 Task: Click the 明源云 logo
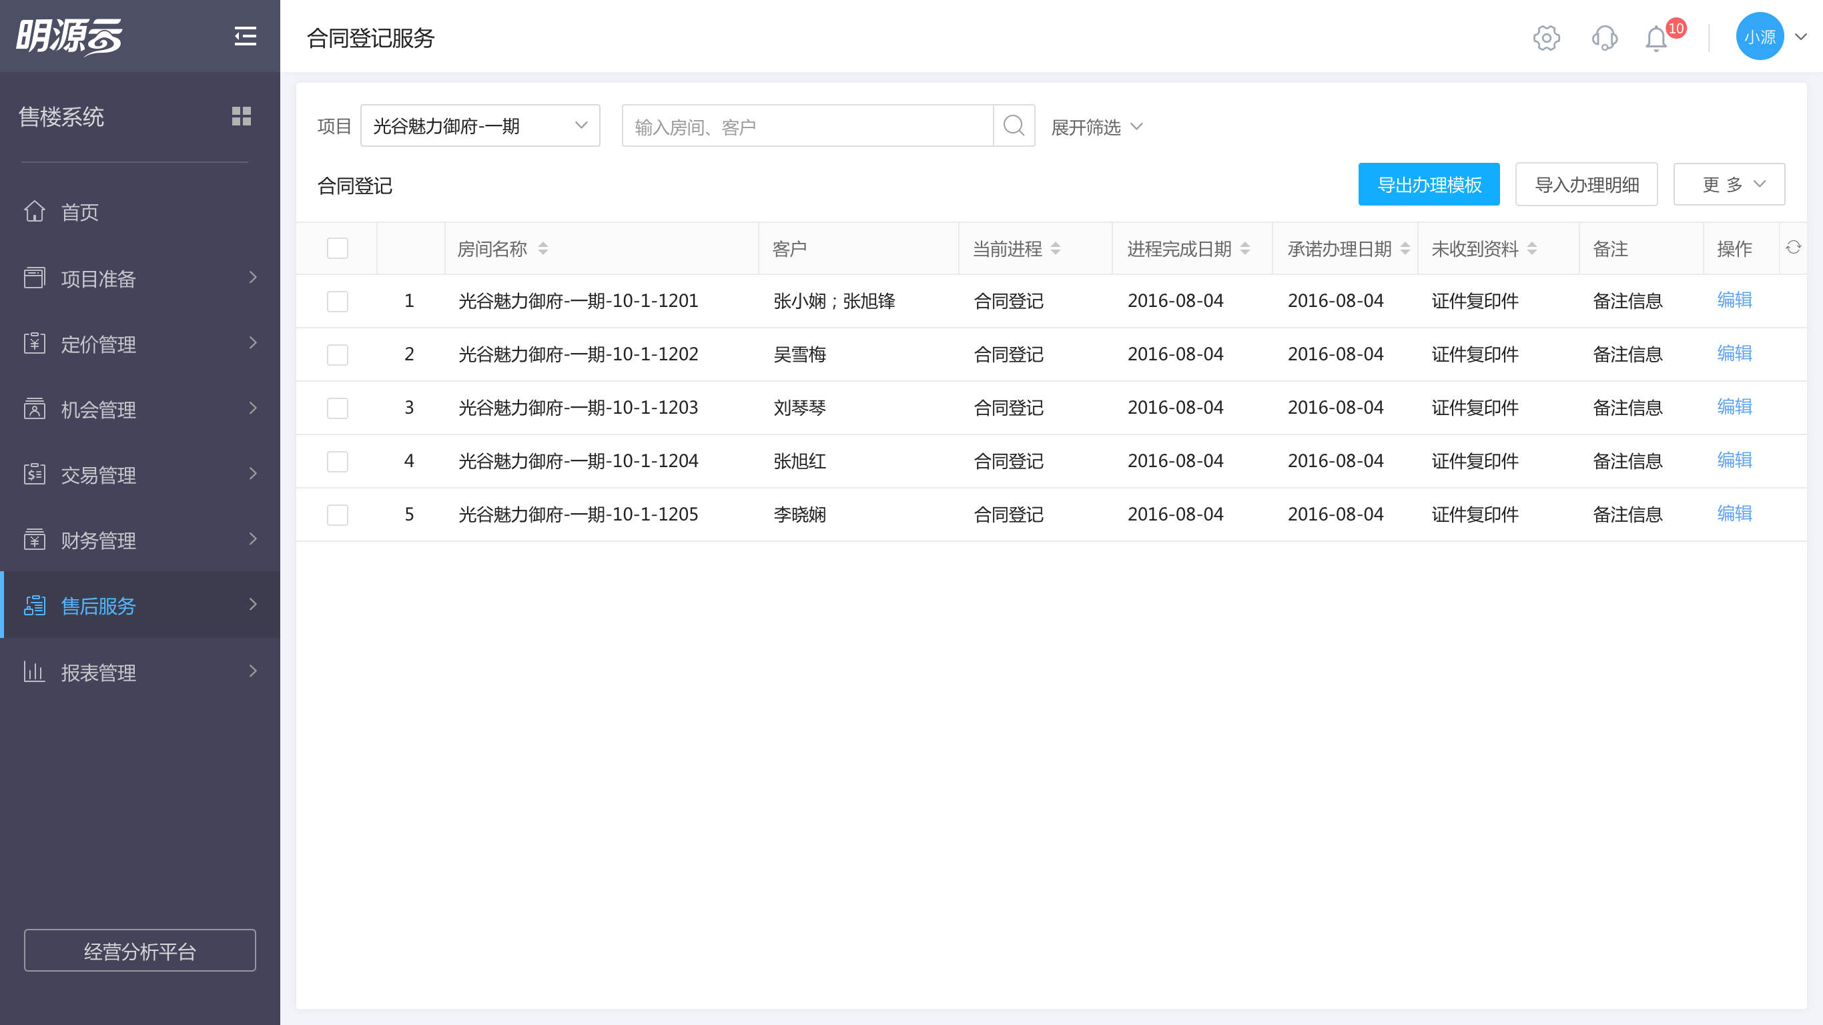coord(69,36)
